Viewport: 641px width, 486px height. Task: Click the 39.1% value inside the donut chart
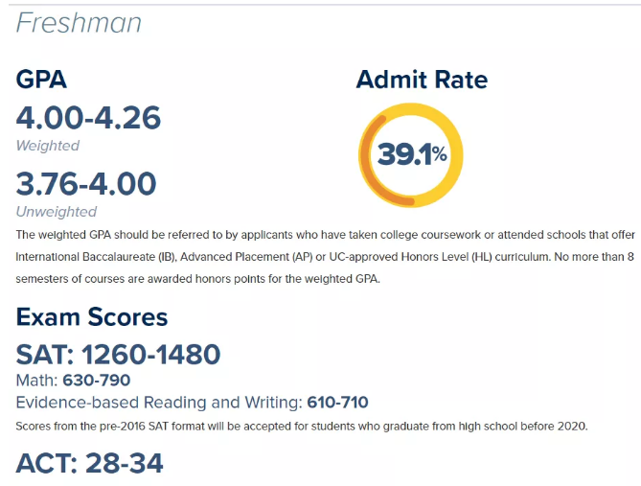pyautogui.click(x=412, y=154)
